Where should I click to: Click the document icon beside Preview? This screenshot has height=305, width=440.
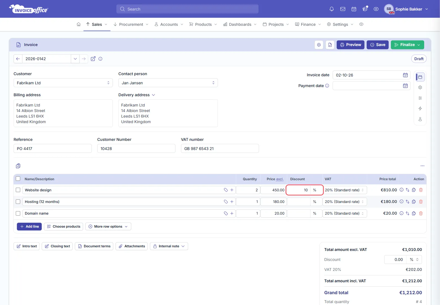click(330, 45)
